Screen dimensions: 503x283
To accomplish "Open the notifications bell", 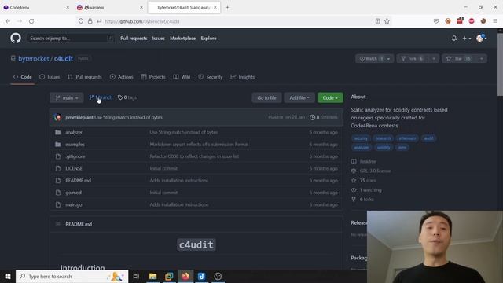I will pyautogui.click(x=454, y=39).
